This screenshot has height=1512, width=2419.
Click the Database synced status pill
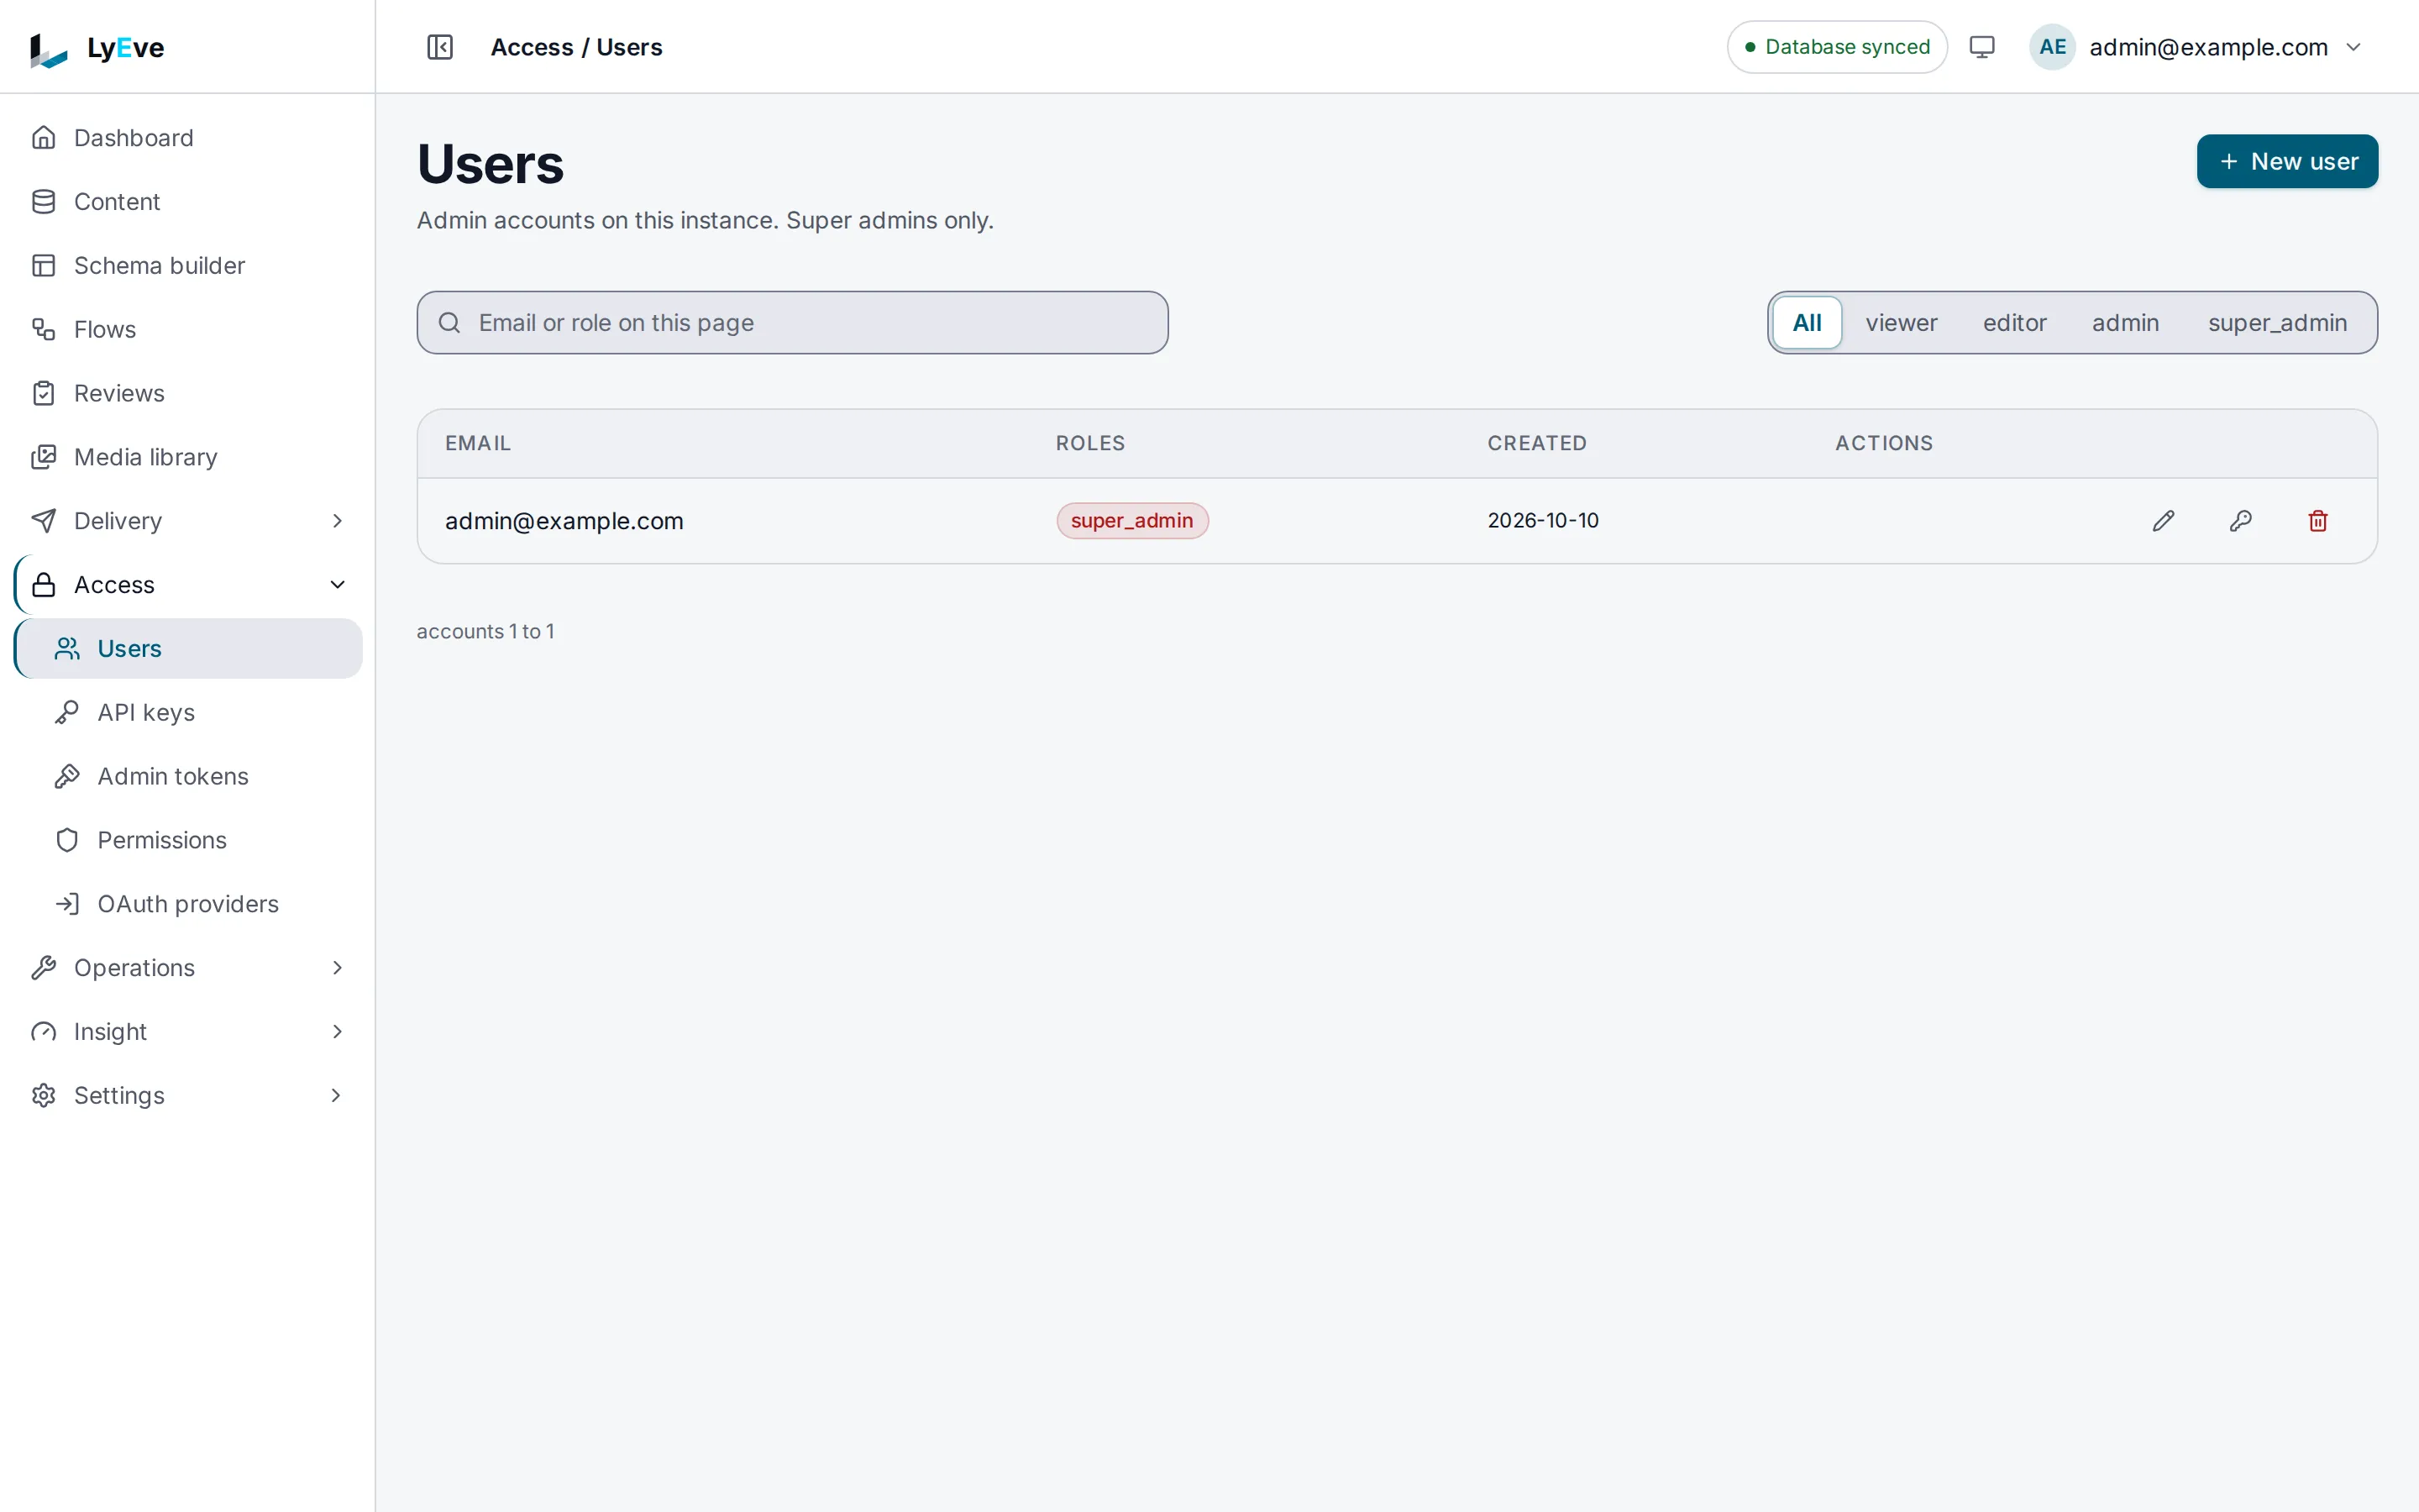pos(1837,47)
